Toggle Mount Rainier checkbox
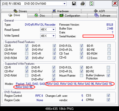This screenshot has width=119, height=111. (x=81, y=75)
